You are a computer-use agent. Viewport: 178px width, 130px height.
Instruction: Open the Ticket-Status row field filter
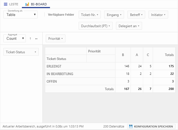pos(21,52)
